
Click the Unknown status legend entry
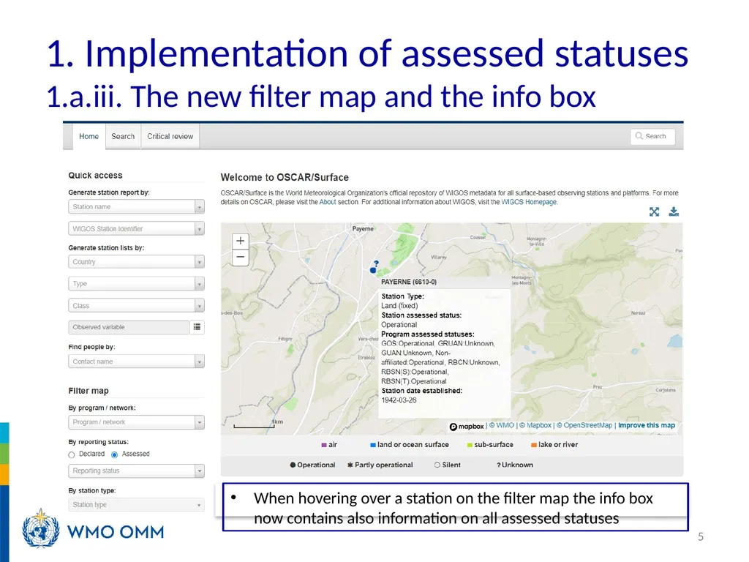coord(514,465)
